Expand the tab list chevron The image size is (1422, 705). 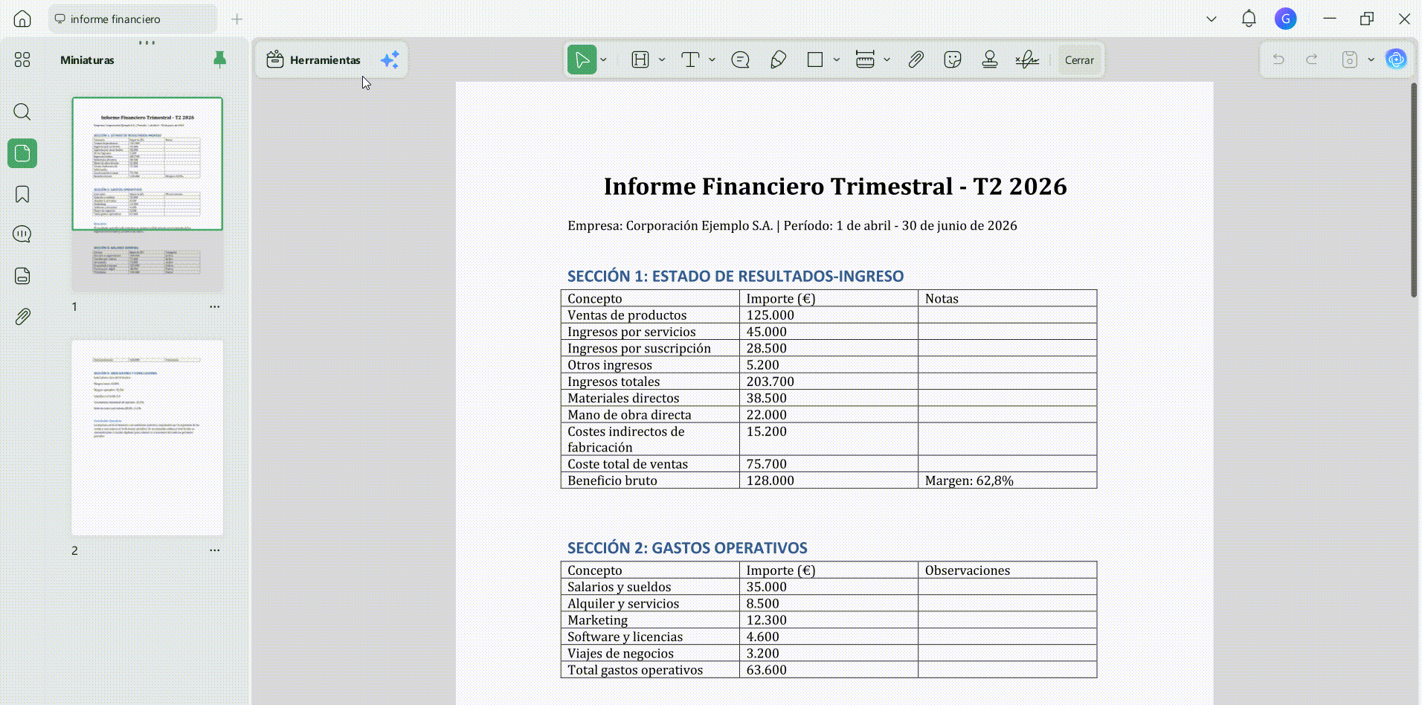(1212, 19)
